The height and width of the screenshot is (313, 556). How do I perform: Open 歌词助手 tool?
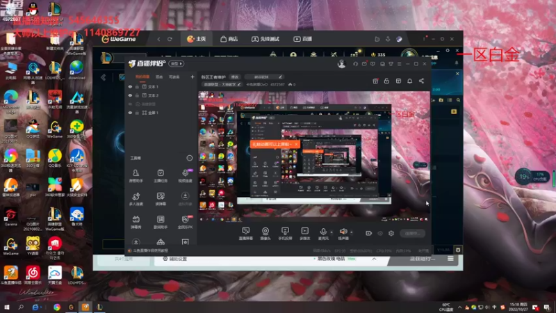click(161, 222)
